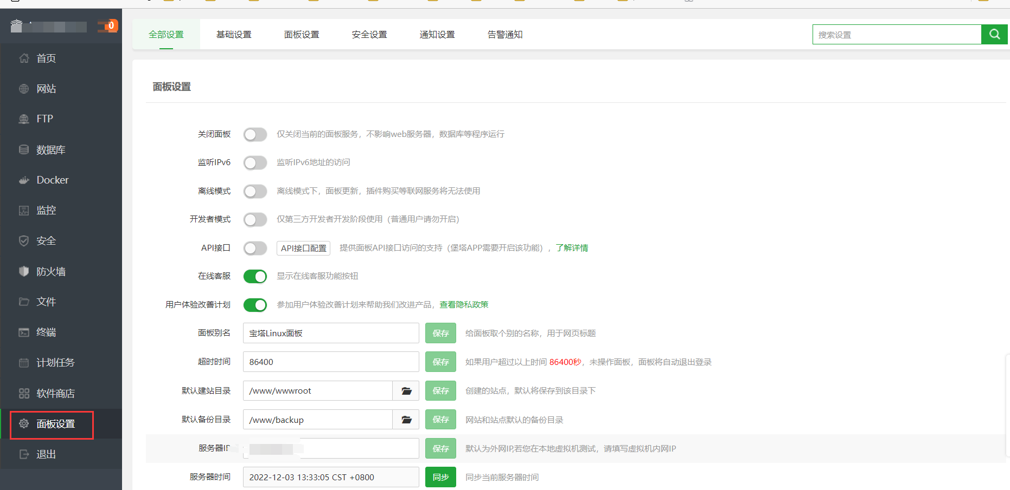
Task: Enable the 开发者模式 switch
Action: (255, 219)
